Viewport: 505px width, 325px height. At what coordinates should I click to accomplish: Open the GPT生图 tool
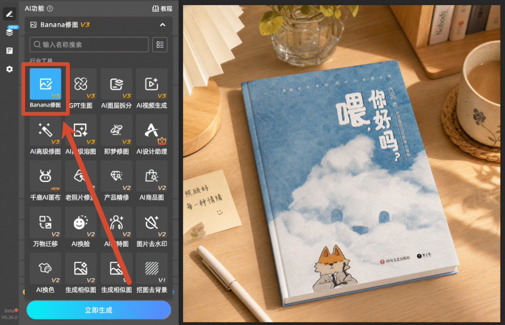[80, 88]
